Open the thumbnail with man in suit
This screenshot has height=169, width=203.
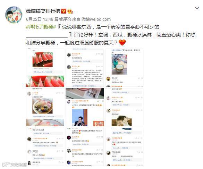point(85,107)
